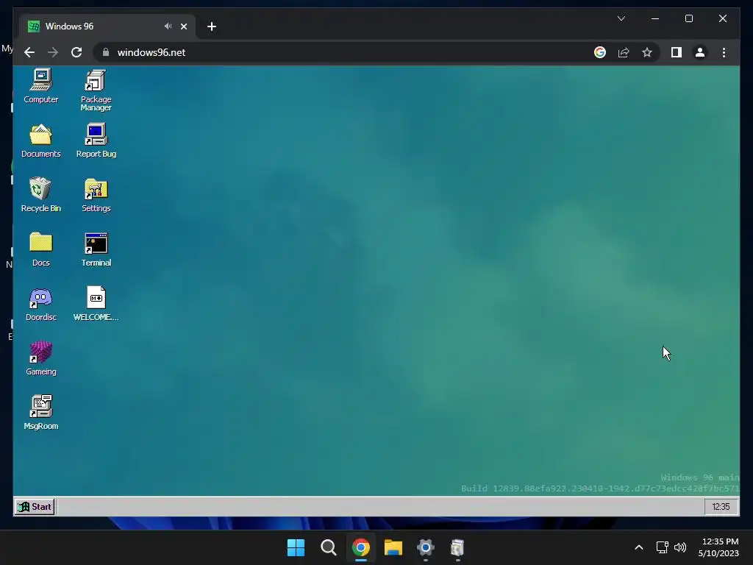Close the Windows 96 tab
Image resolution: width=753 pixels, height=565 pixels.
click(183, 26)
